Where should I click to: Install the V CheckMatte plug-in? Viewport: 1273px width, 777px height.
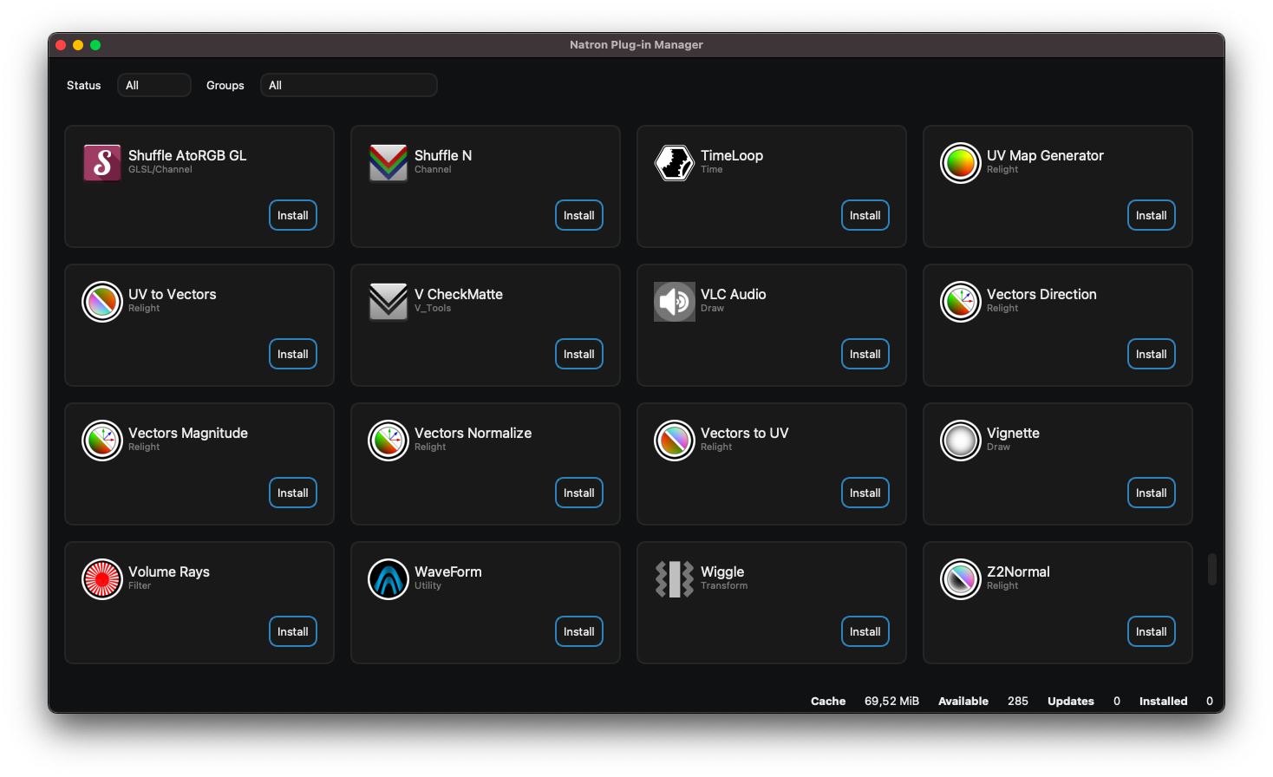point(579,354)
